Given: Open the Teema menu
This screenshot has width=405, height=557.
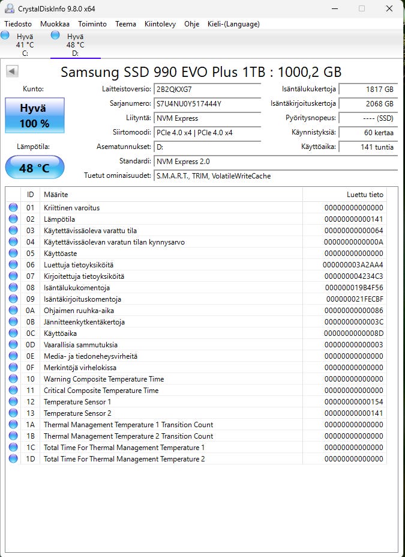Looking at the screenshot, I should (x=125, y=24).
